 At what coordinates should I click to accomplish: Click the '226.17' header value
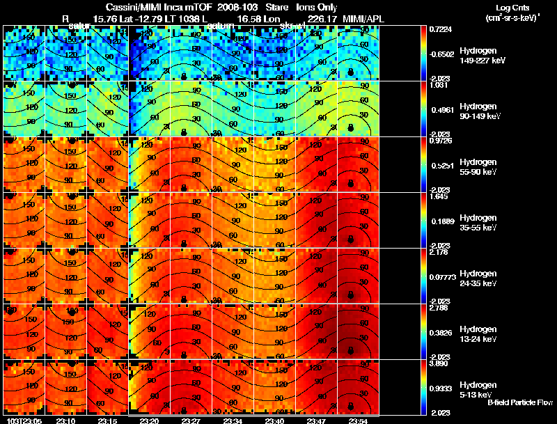click(x=322, y=19)
